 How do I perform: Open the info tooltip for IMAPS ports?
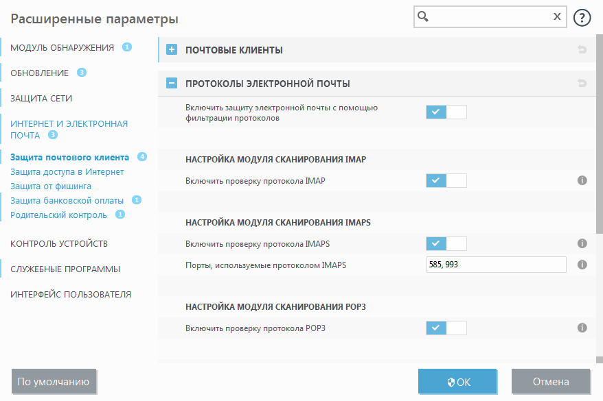click(582, 264)
